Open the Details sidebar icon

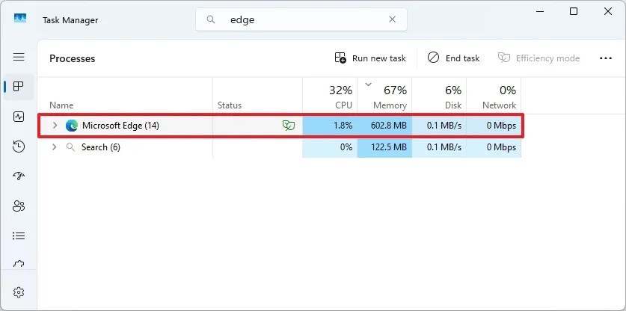pyautogui.click(x=19, y=236)
